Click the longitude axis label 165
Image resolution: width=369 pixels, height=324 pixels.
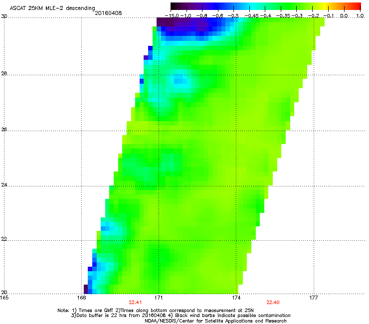pyautogui.click(x=4, y=298)
